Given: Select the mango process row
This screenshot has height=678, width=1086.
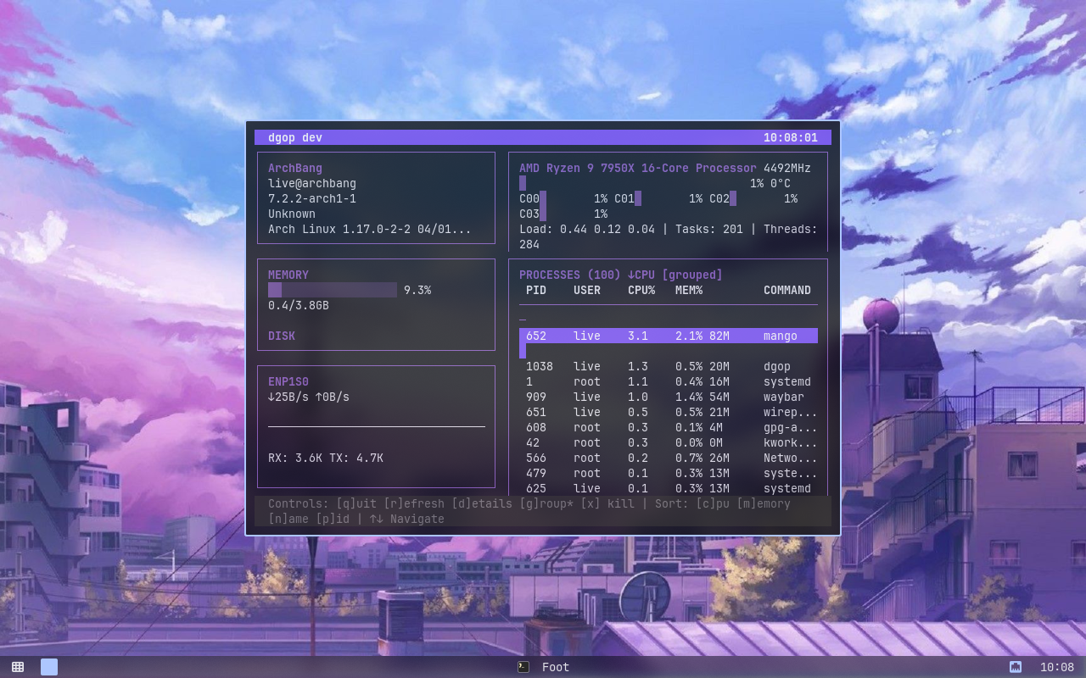Looking at the screenshot, I should [669, 336].
